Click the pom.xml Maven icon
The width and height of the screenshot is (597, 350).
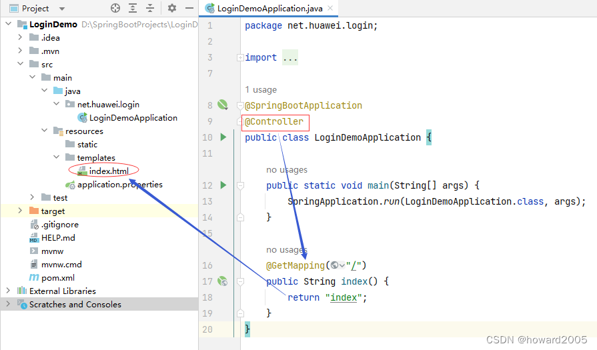(34, 278)
